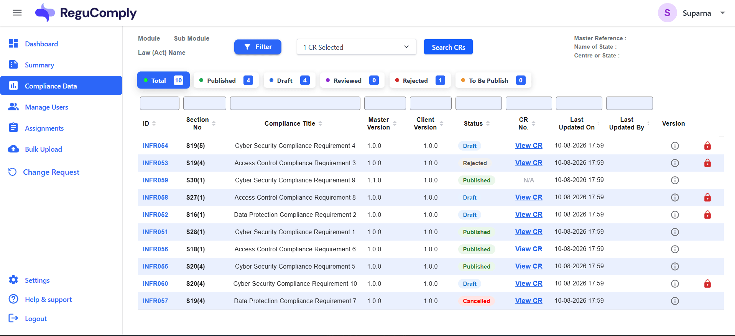Open the INFR054 compliance ID link
This screenshot has height=336, width=735.
click(155, 146)
